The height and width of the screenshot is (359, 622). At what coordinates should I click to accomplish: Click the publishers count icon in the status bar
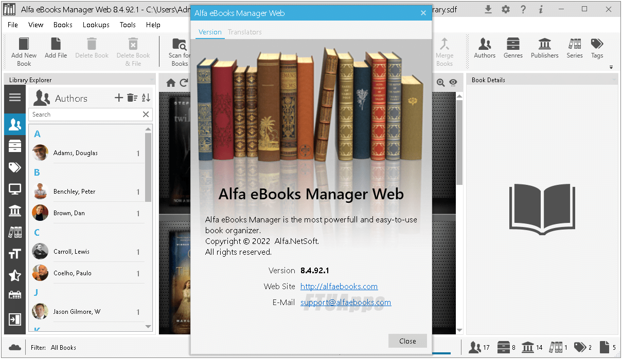coord(527,347)
